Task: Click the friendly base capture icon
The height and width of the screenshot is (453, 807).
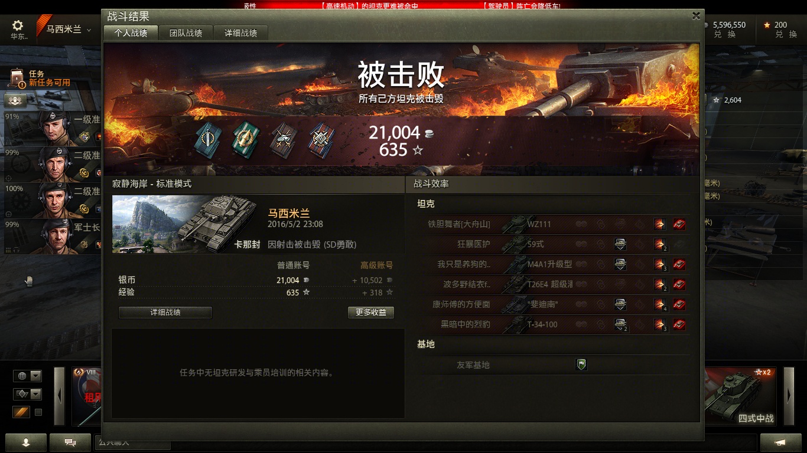Action: pos(581,365)
